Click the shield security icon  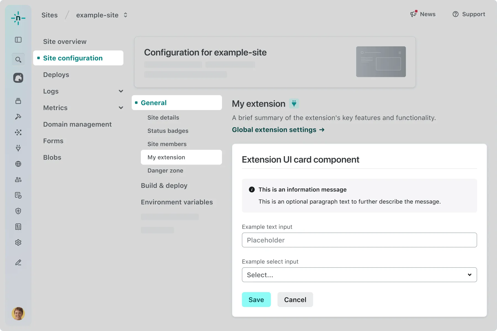pyautogui.click(x=18, y=211)
